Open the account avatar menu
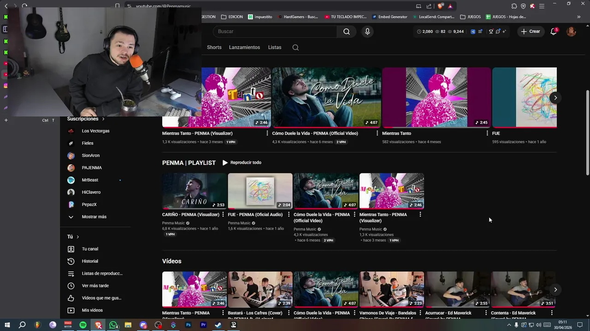590x331 pixels. [571, 31]
